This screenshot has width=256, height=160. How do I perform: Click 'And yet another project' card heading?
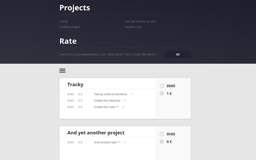(x=96, y=133)
